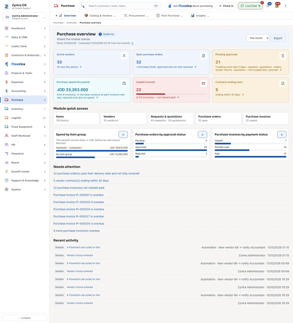Click the Active vendors person icon
This screenshot has width=293, height=323.
pyautogui.click(x=124, y=56)
